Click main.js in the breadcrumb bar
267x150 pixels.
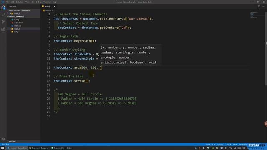(x=48, y=10)
